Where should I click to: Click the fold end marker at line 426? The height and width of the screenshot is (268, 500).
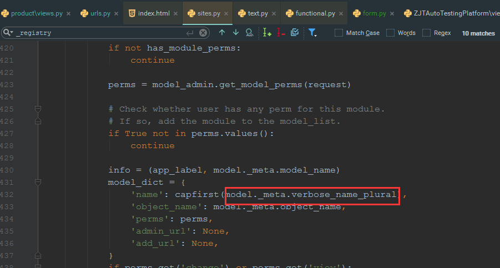38,121
